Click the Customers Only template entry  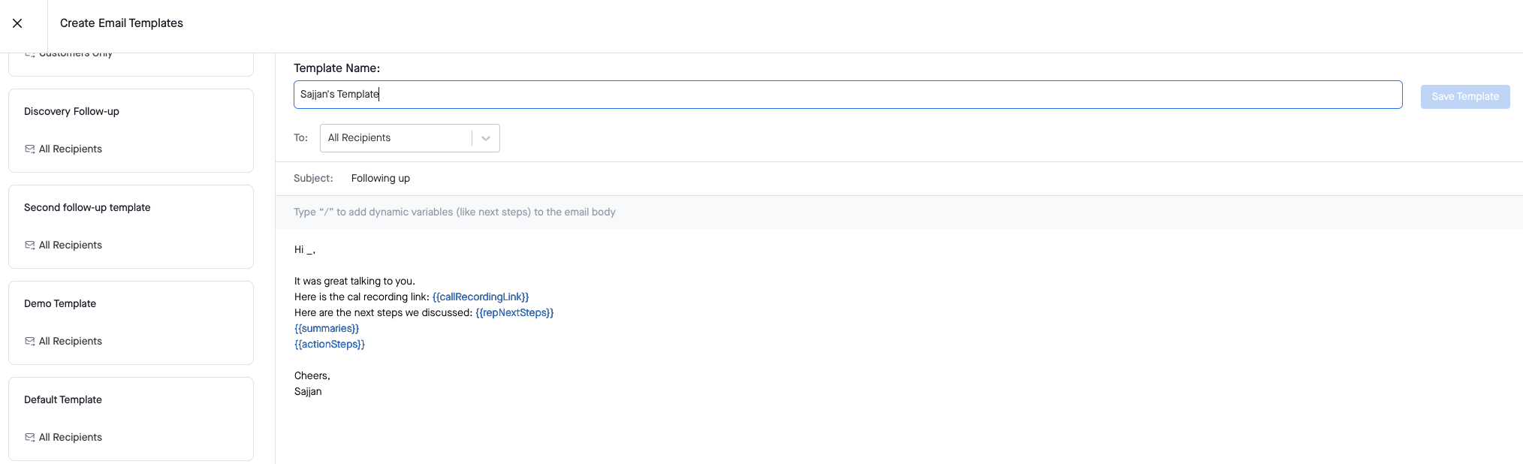click(x=75, y=53)
